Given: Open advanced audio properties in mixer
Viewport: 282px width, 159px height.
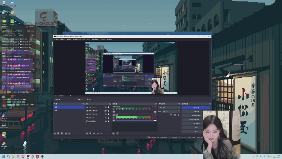Looking at the screenshot, I should pyautogui.click(x=114, y=134).
